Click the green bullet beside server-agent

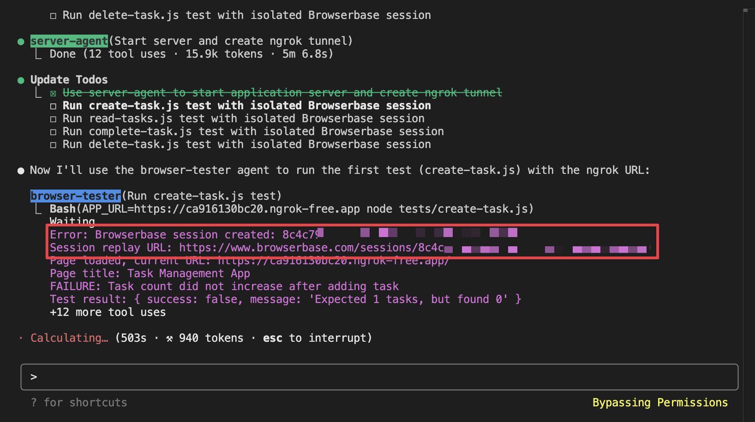click(x=21, y=42)
